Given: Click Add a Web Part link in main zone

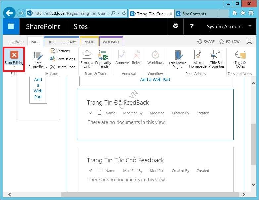Looking at the screenshot, I should [155, 79].
